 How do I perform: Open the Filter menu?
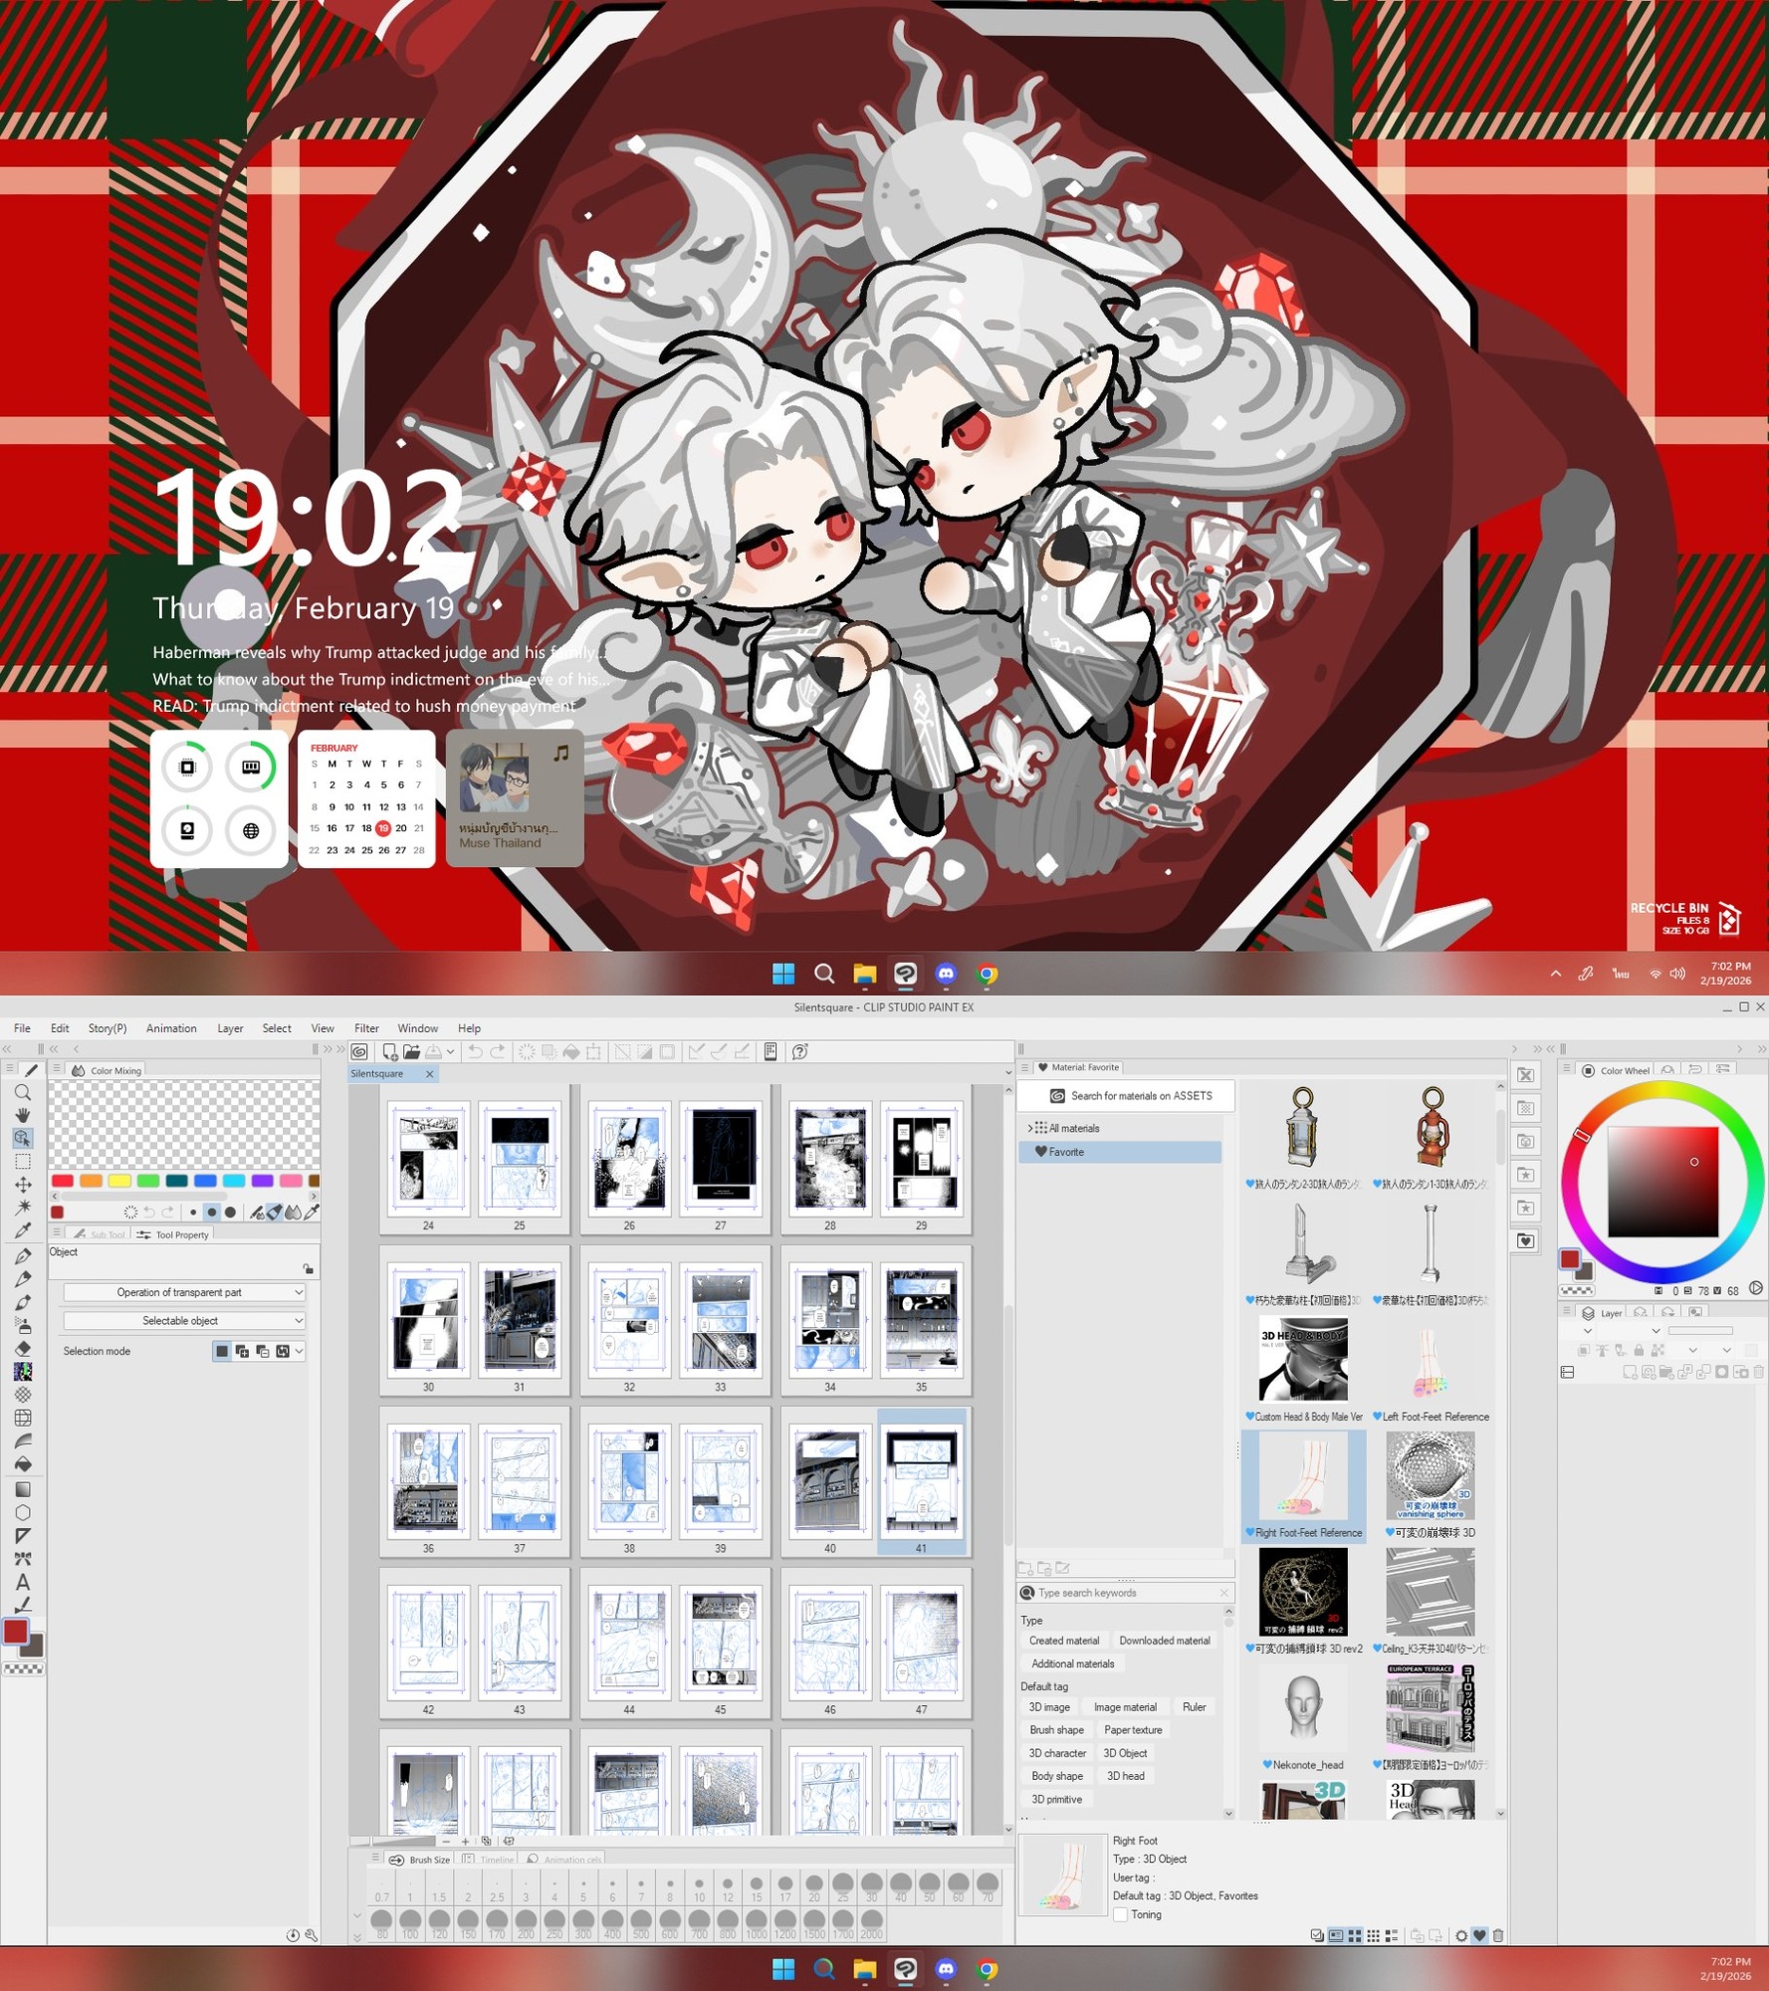click(365, 1028)
